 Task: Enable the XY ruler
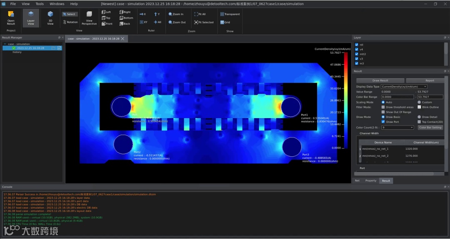143,22
